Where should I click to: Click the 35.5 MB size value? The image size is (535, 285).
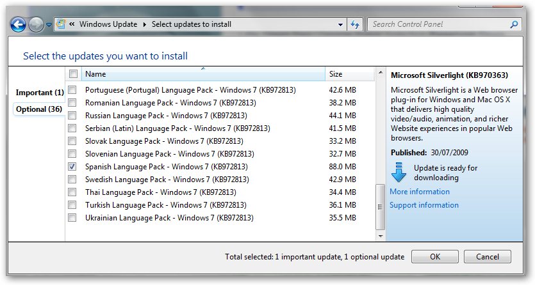(342, 218)
